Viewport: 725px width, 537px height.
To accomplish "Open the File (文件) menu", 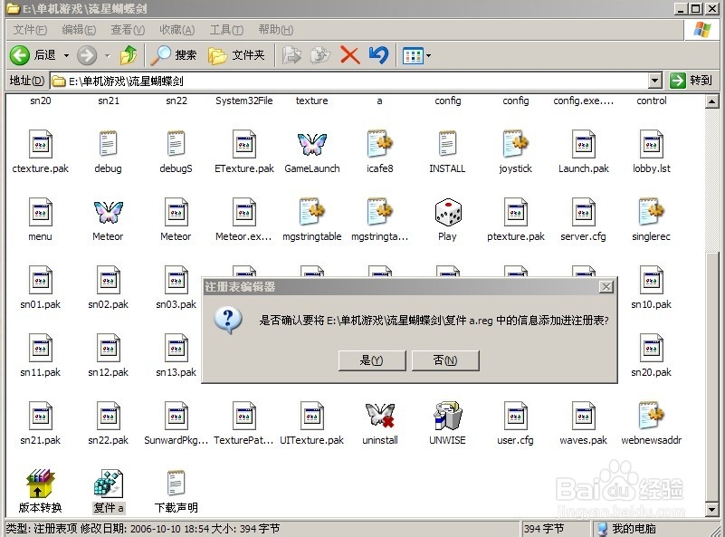I will pyautogui.click(x=30, y=30).
